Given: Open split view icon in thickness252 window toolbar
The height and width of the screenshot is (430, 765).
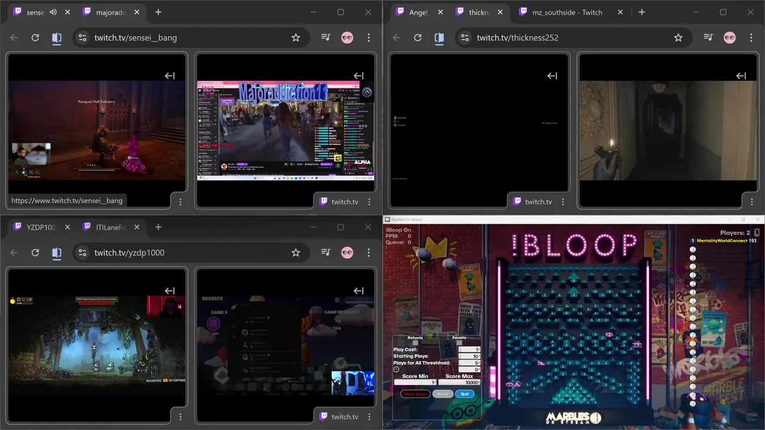Looking at the screenshot, I should (439, 38).
